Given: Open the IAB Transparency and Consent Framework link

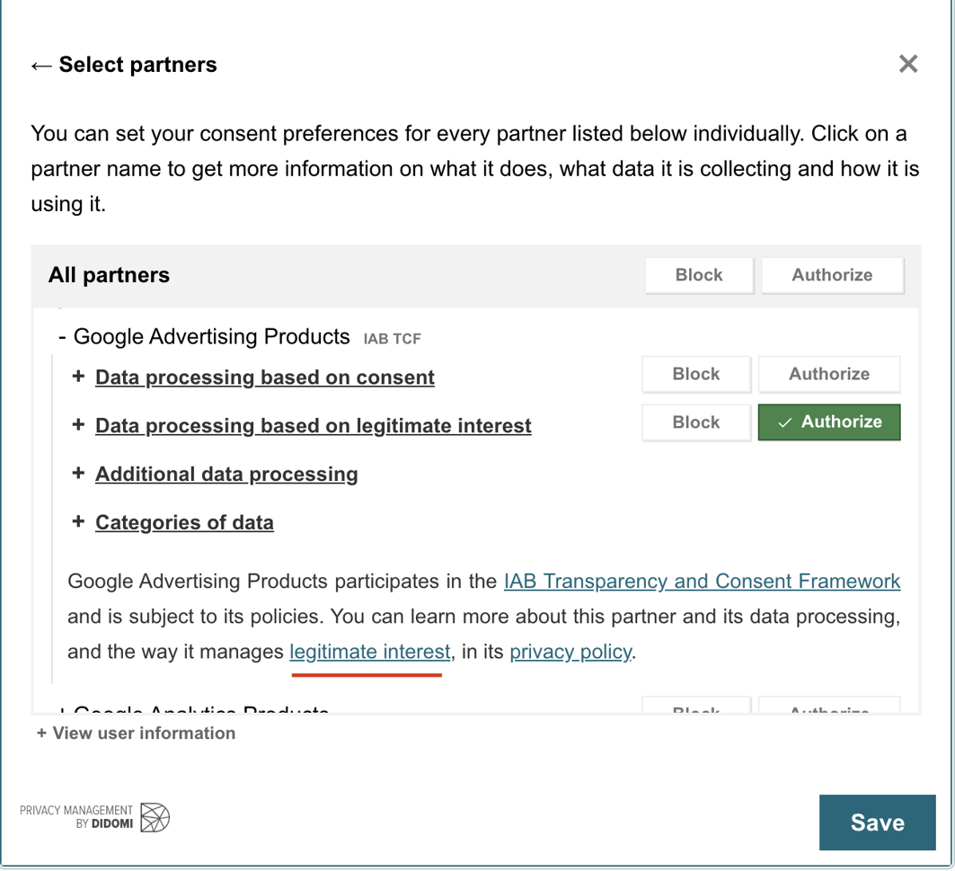Looking at the screenshot, I should pos(700,581).
